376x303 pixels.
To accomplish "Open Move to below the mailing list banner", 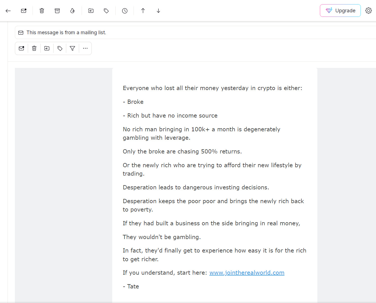I will (x=47, y=48).
